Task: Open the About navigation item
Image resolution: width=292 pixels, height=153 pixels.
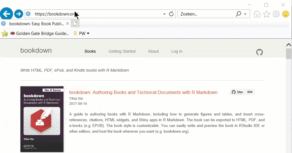Action: coord(153,51)
